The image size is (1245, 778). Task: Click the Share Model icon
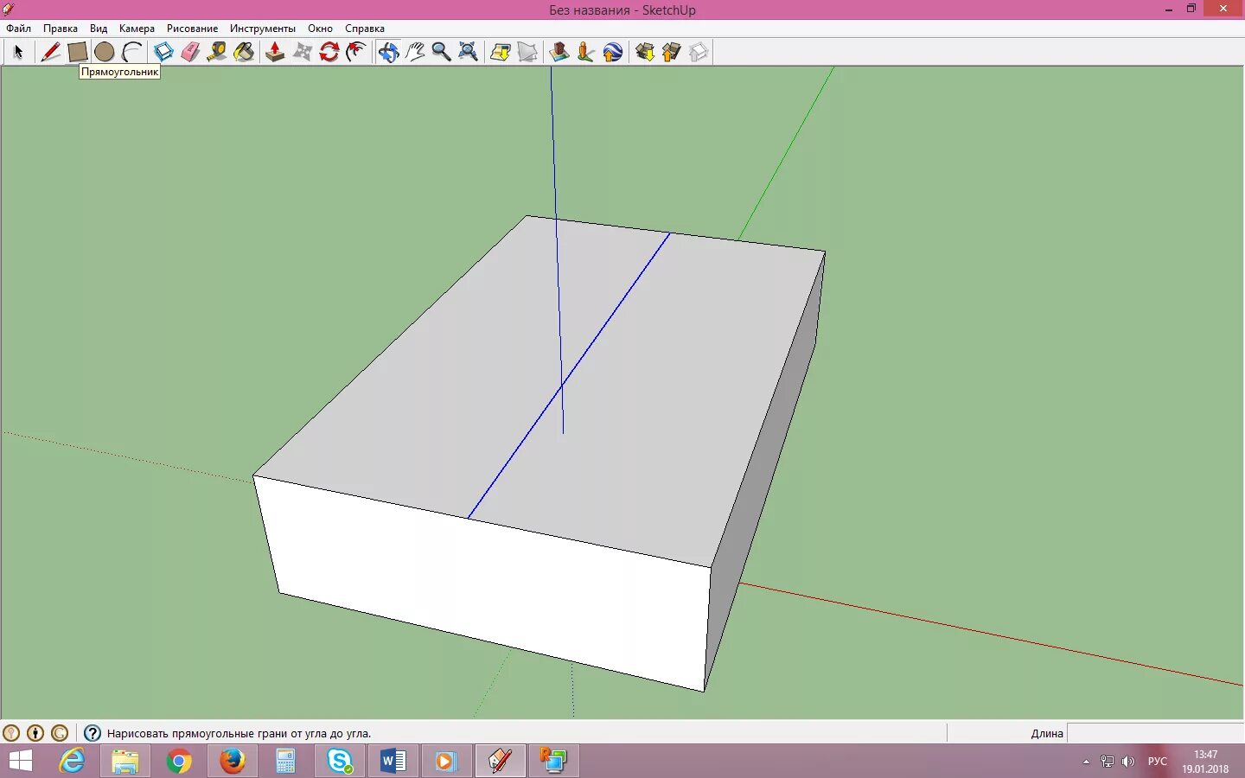(x=672, y=52)
